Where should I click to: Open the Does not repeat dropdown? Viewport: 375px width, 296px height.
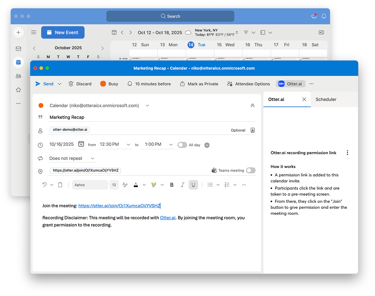coord(72,158)
